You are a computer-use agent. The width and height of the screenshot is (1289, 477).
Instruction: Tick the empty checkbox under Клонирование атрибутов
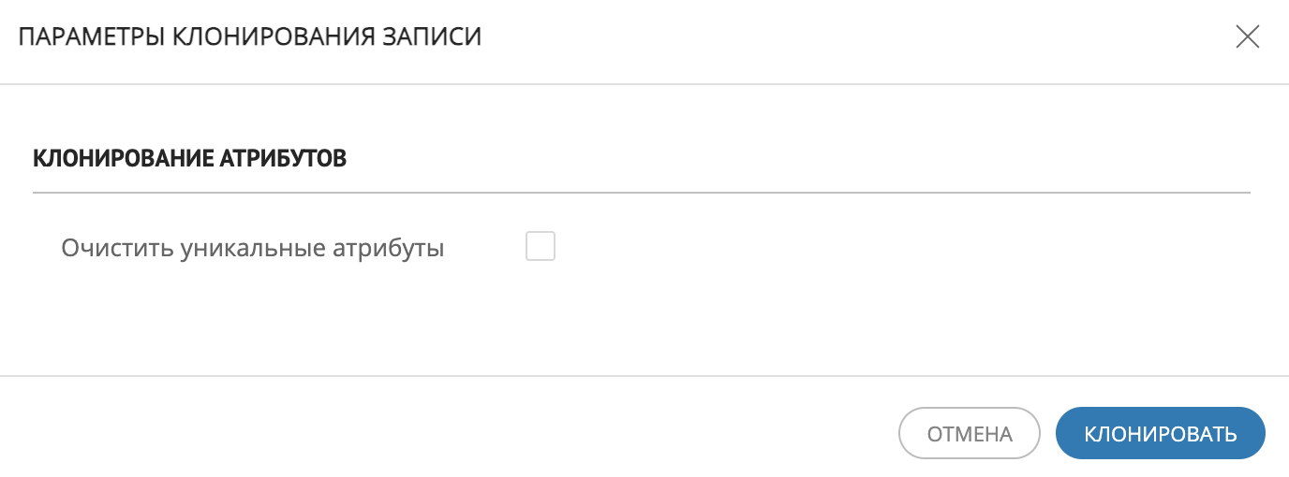click(541, 247)
